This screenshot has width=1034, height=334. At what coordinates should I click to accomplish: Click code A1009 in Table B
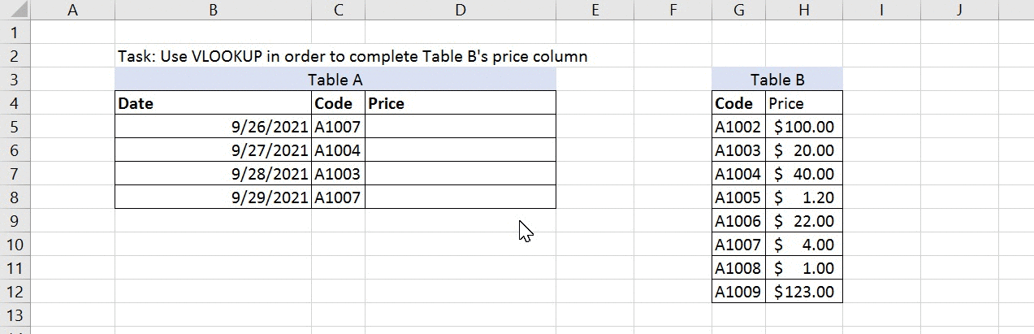[738, 292]
